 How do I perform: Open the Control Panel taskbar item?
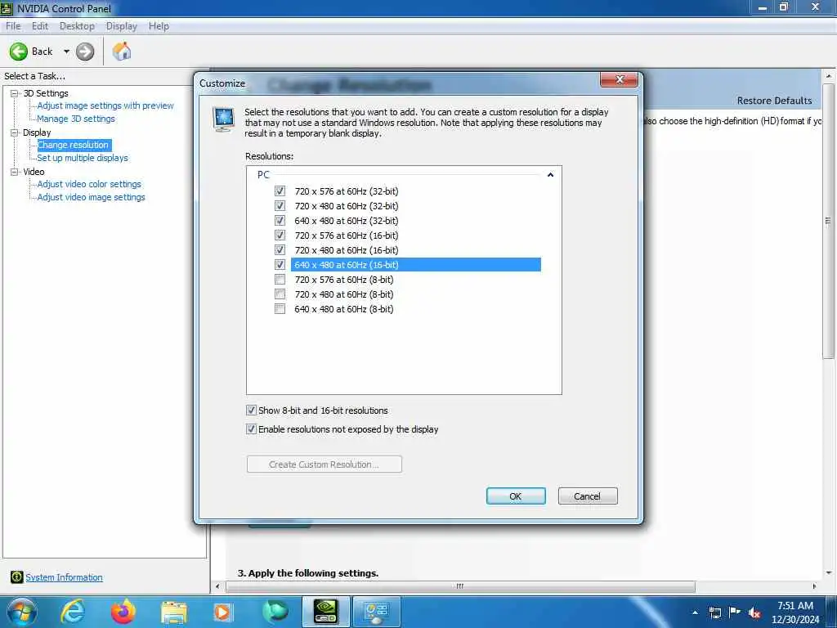[x=377, y=612]
